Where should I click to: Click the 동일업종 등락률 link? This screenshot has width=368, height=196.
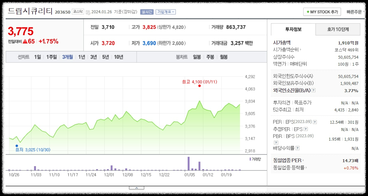click(x=289, y=168)
